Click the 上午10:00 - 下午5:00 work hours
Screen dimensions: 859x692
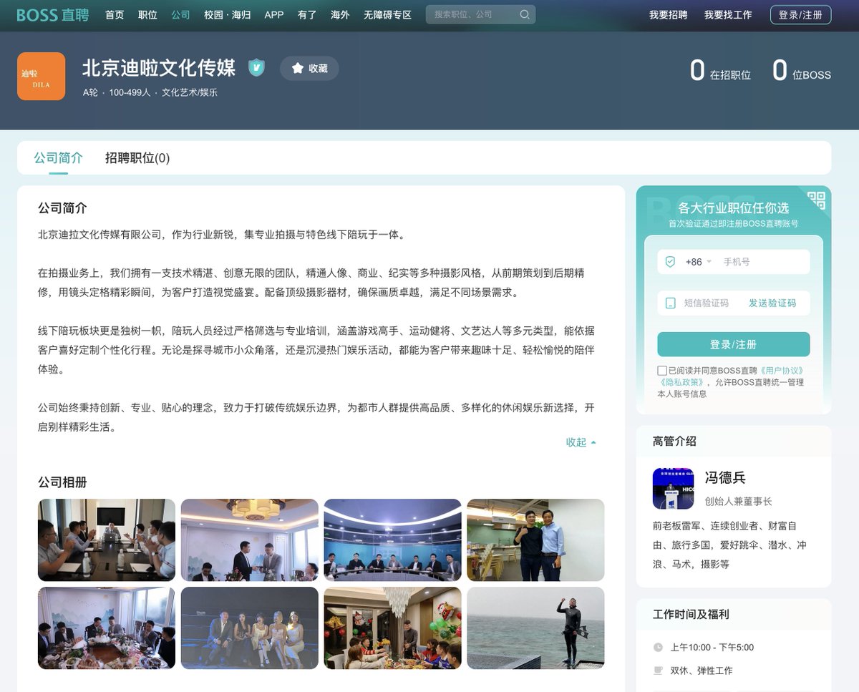coord(712,648)
